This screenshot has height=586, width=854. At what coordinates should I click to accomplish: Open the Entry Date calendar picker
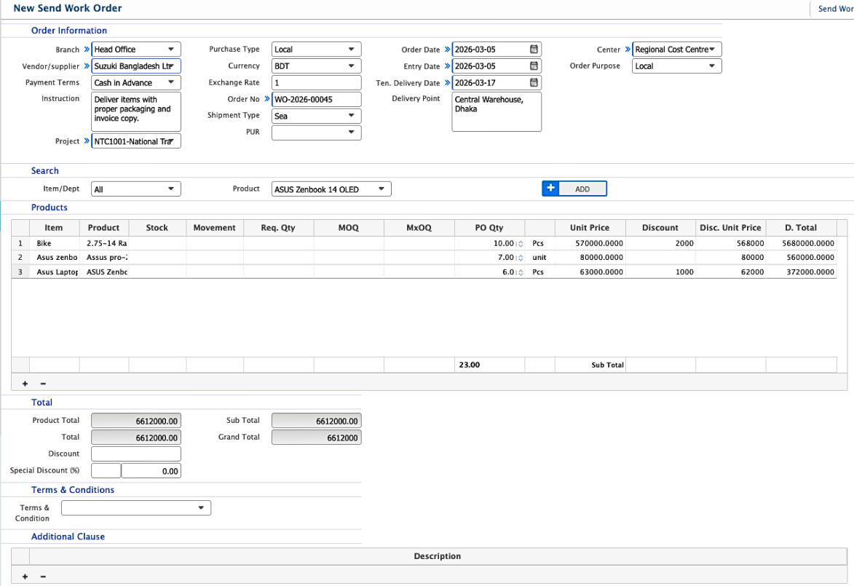pos(534,66)
